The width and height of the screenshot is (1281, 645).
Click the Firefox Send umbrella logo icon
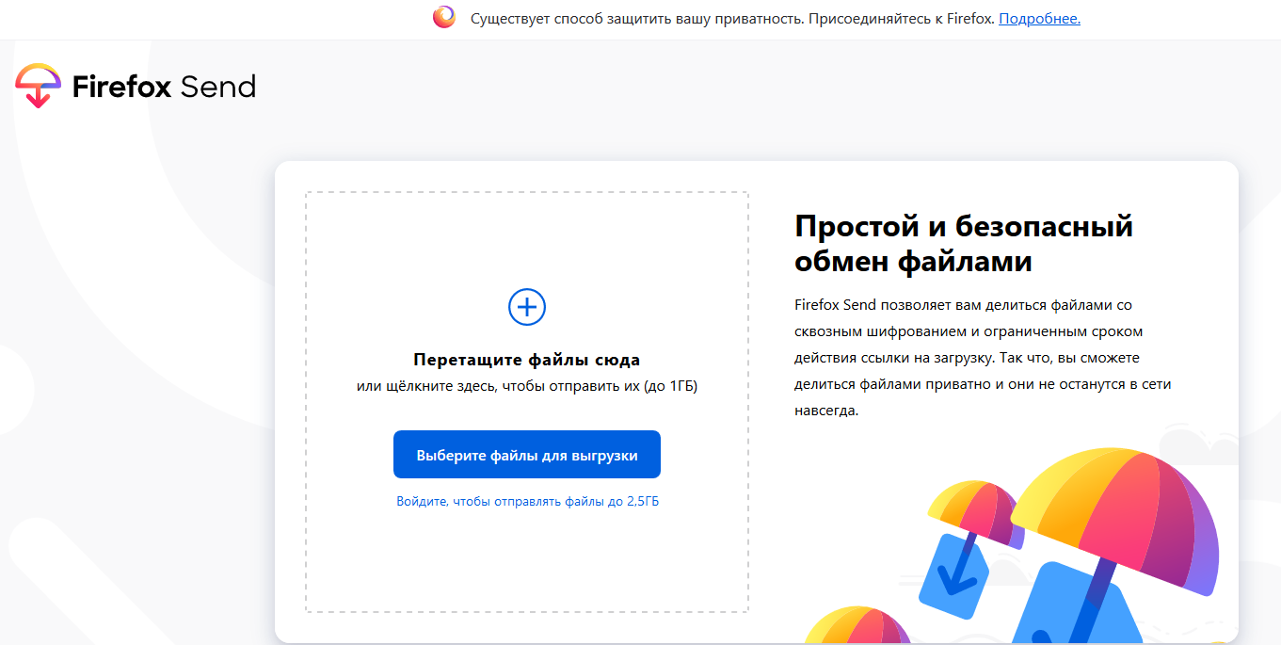[x=38, y=86]
